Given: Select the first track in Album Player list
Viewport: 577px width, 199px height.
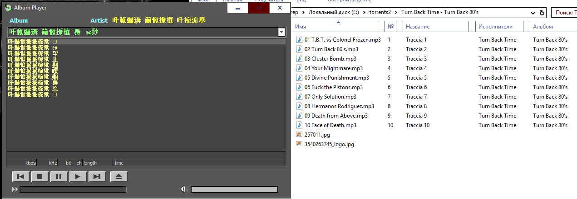Looking at the screenshot, I should (147, 42).
